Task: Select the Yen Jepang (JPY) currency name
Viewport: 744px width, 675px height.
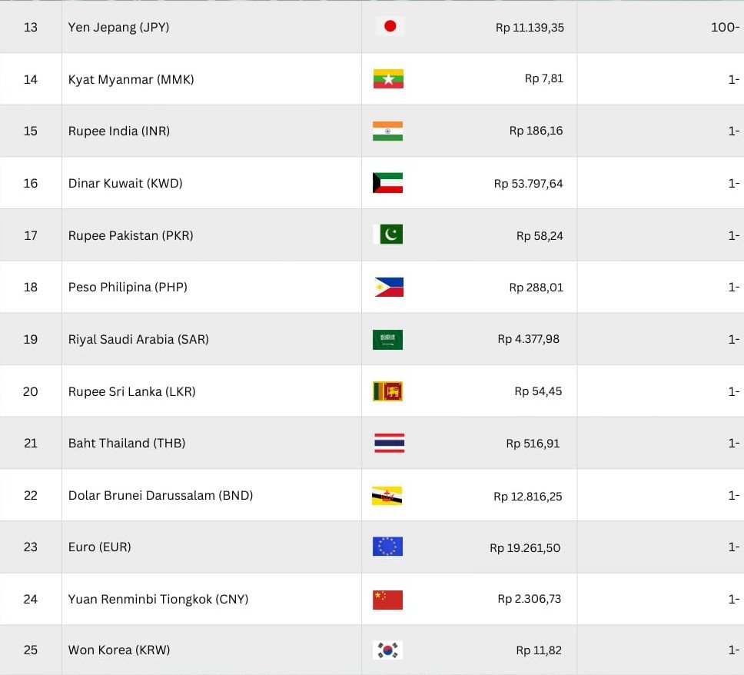Action: 118,27
